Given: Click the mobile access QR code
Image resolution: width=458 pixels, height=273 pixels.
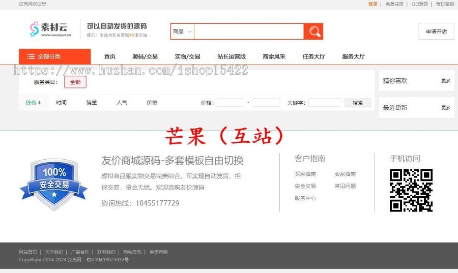Looking at the screenshot, I should click(x=411, y=190).
